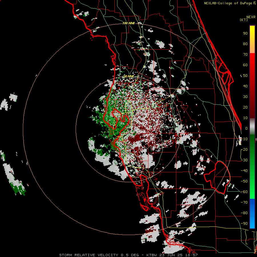Click the -60 value on velocity scale
The height and width of the screenshot is (257, 257).
pyautogui.click(x=244, y=192)
